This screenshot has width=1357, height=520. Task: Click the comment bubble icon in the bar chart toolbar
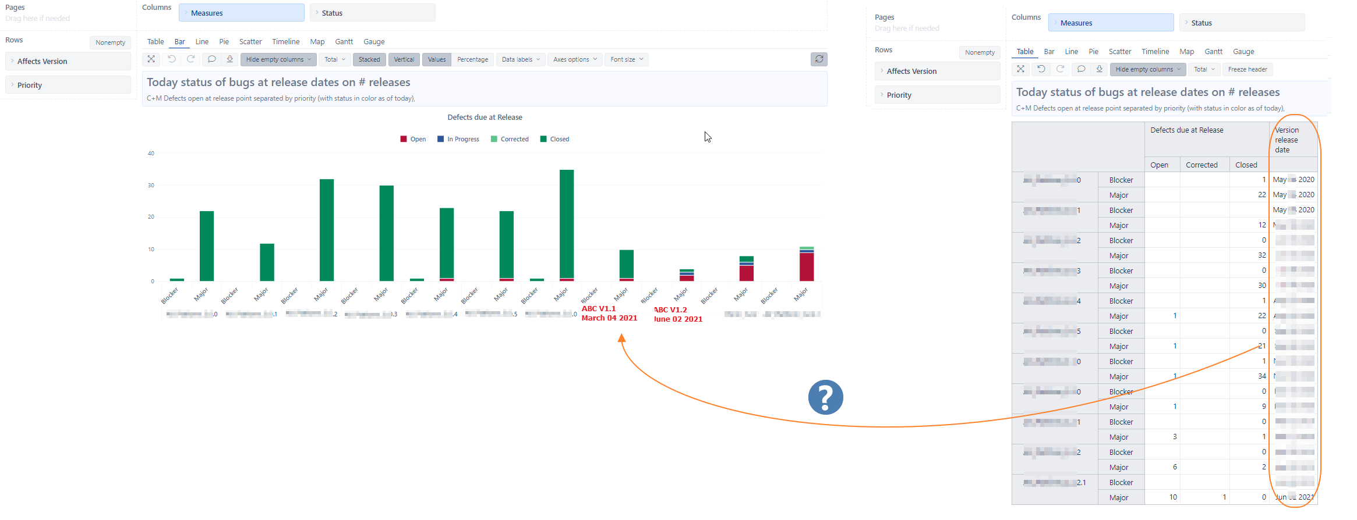211,59
